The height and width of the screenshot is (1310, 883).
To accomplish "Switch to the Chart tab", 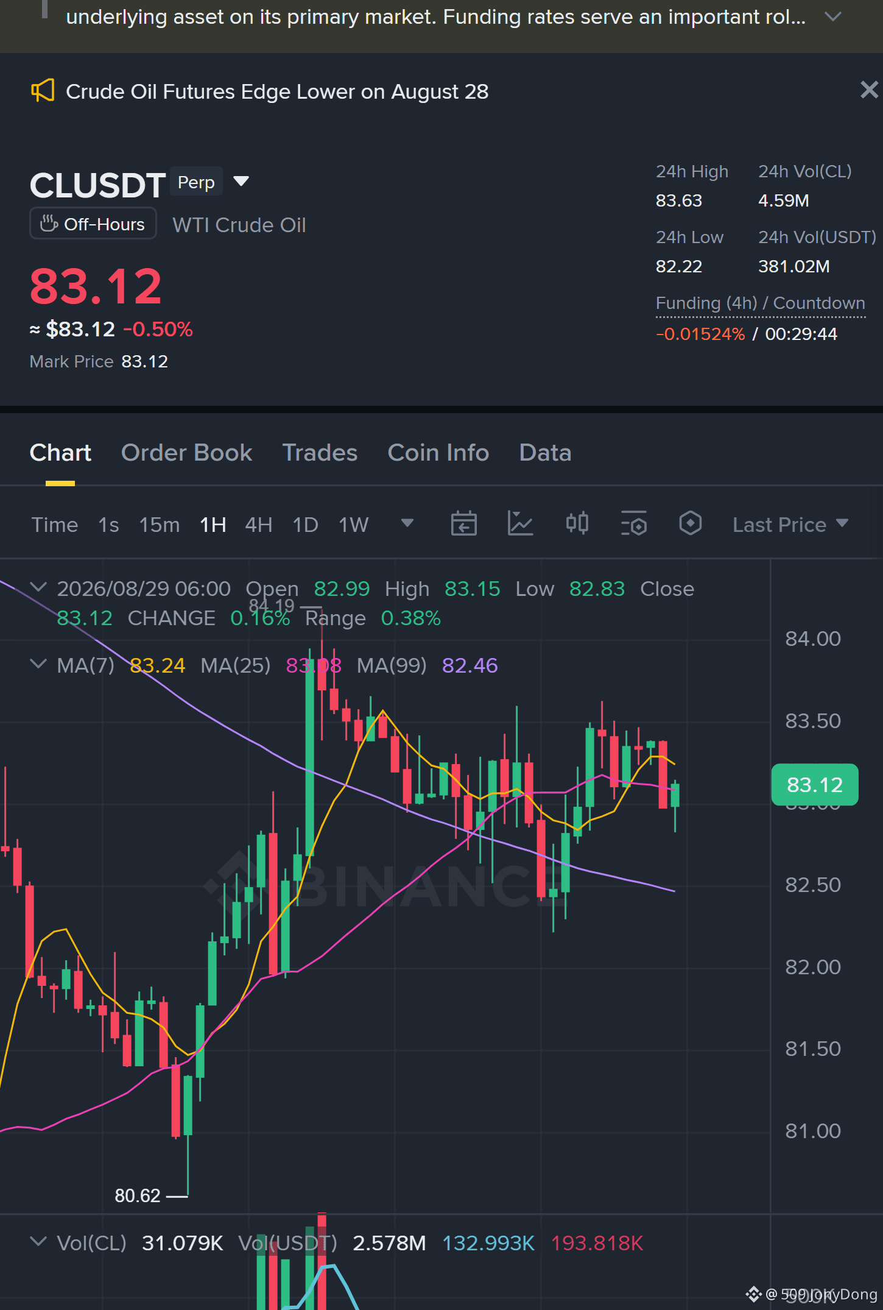I will tap(60, 453).
